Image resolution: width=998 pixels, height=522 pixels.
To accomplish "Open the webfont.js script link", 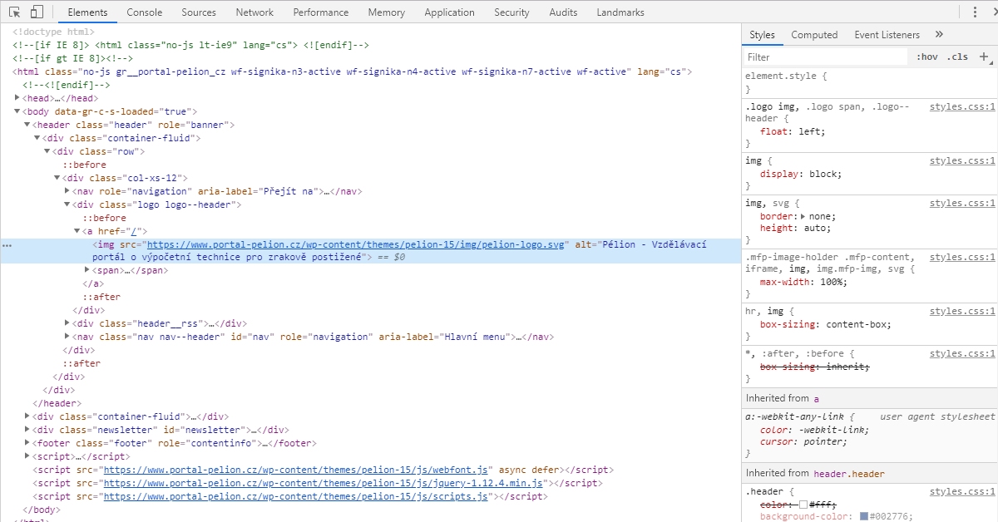I will coord(298,470).
